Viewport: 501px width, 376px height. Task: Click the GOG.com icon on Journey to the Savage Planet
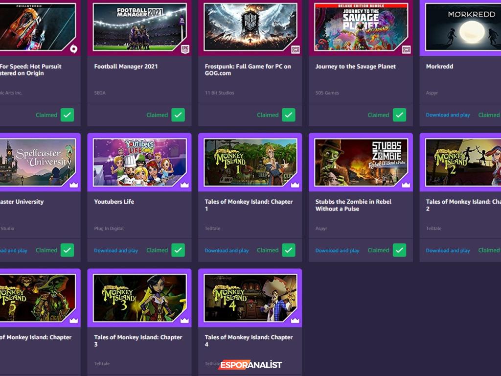point(406,49)
